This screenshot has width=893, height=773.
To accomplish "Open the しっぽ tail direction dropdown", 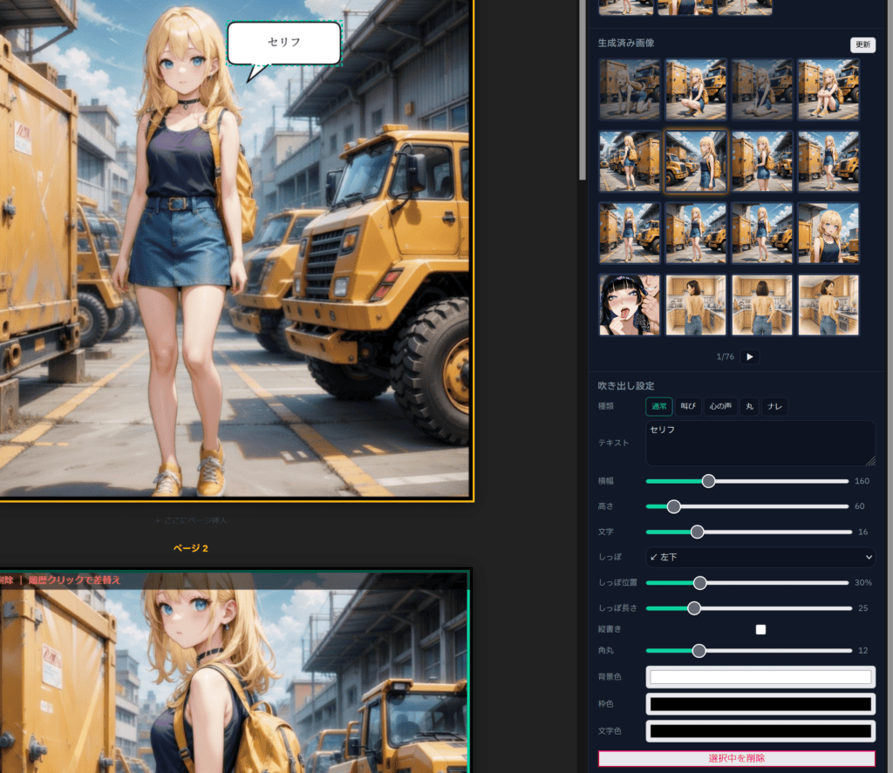I will pos(760,557).
